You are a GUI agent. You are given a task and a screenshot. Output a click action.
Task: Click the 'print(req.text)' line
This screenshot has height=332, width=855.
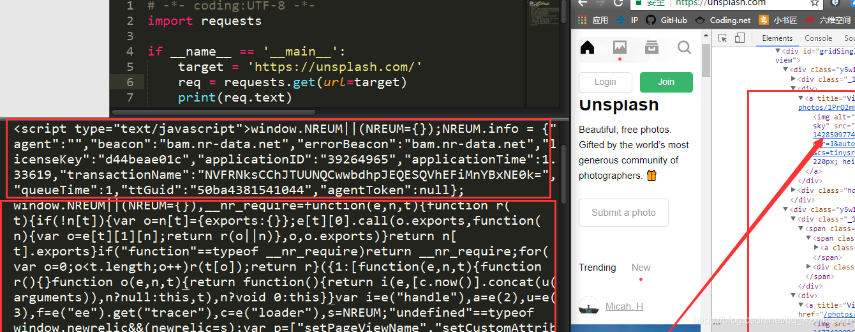click(x=235, y=98)
